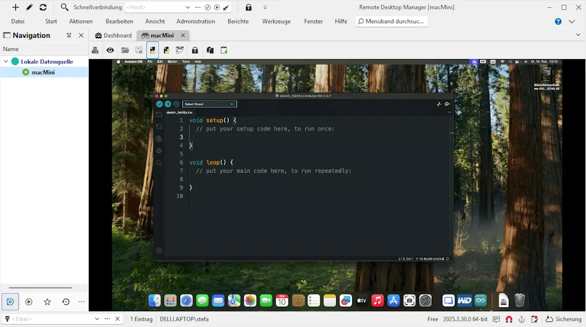Click the Arduino IDE Verify checkmark button
The image size is (586, 327).
pos(159,104)
